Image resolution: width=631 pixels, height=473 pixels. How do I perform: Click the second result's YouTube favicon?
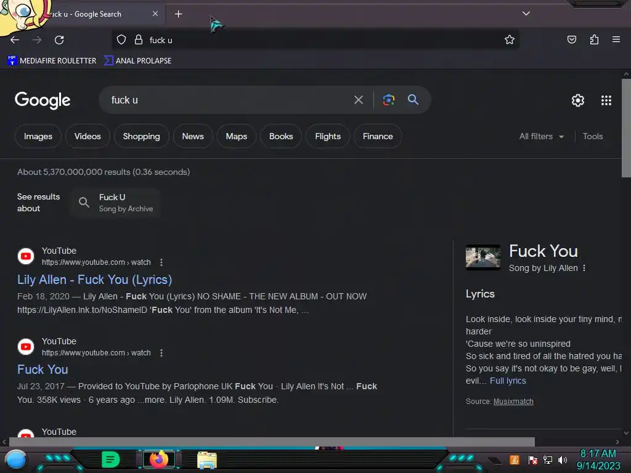click(26, 347)
